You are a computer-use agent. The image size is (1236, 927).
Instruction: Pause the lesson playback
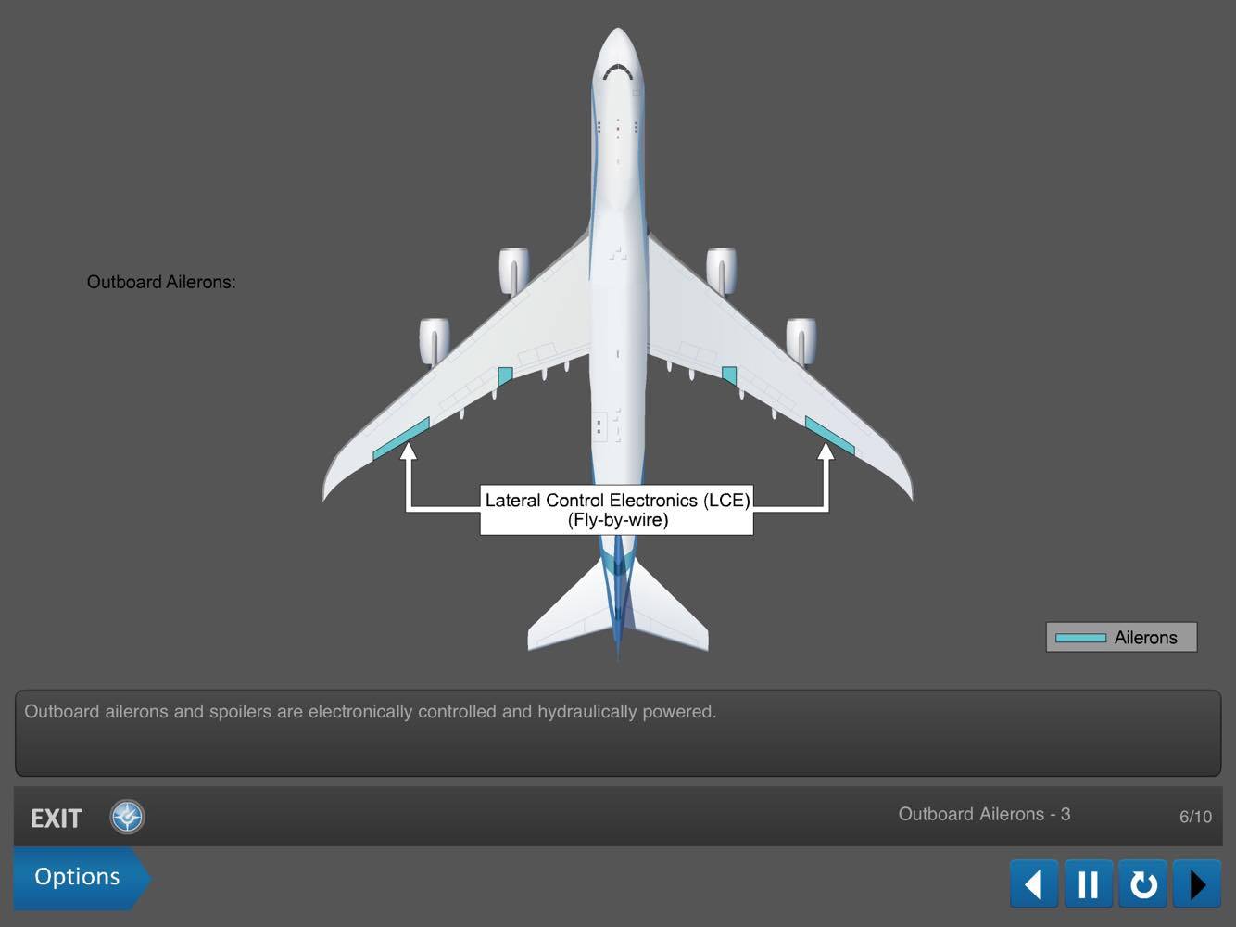[1088, 883]
